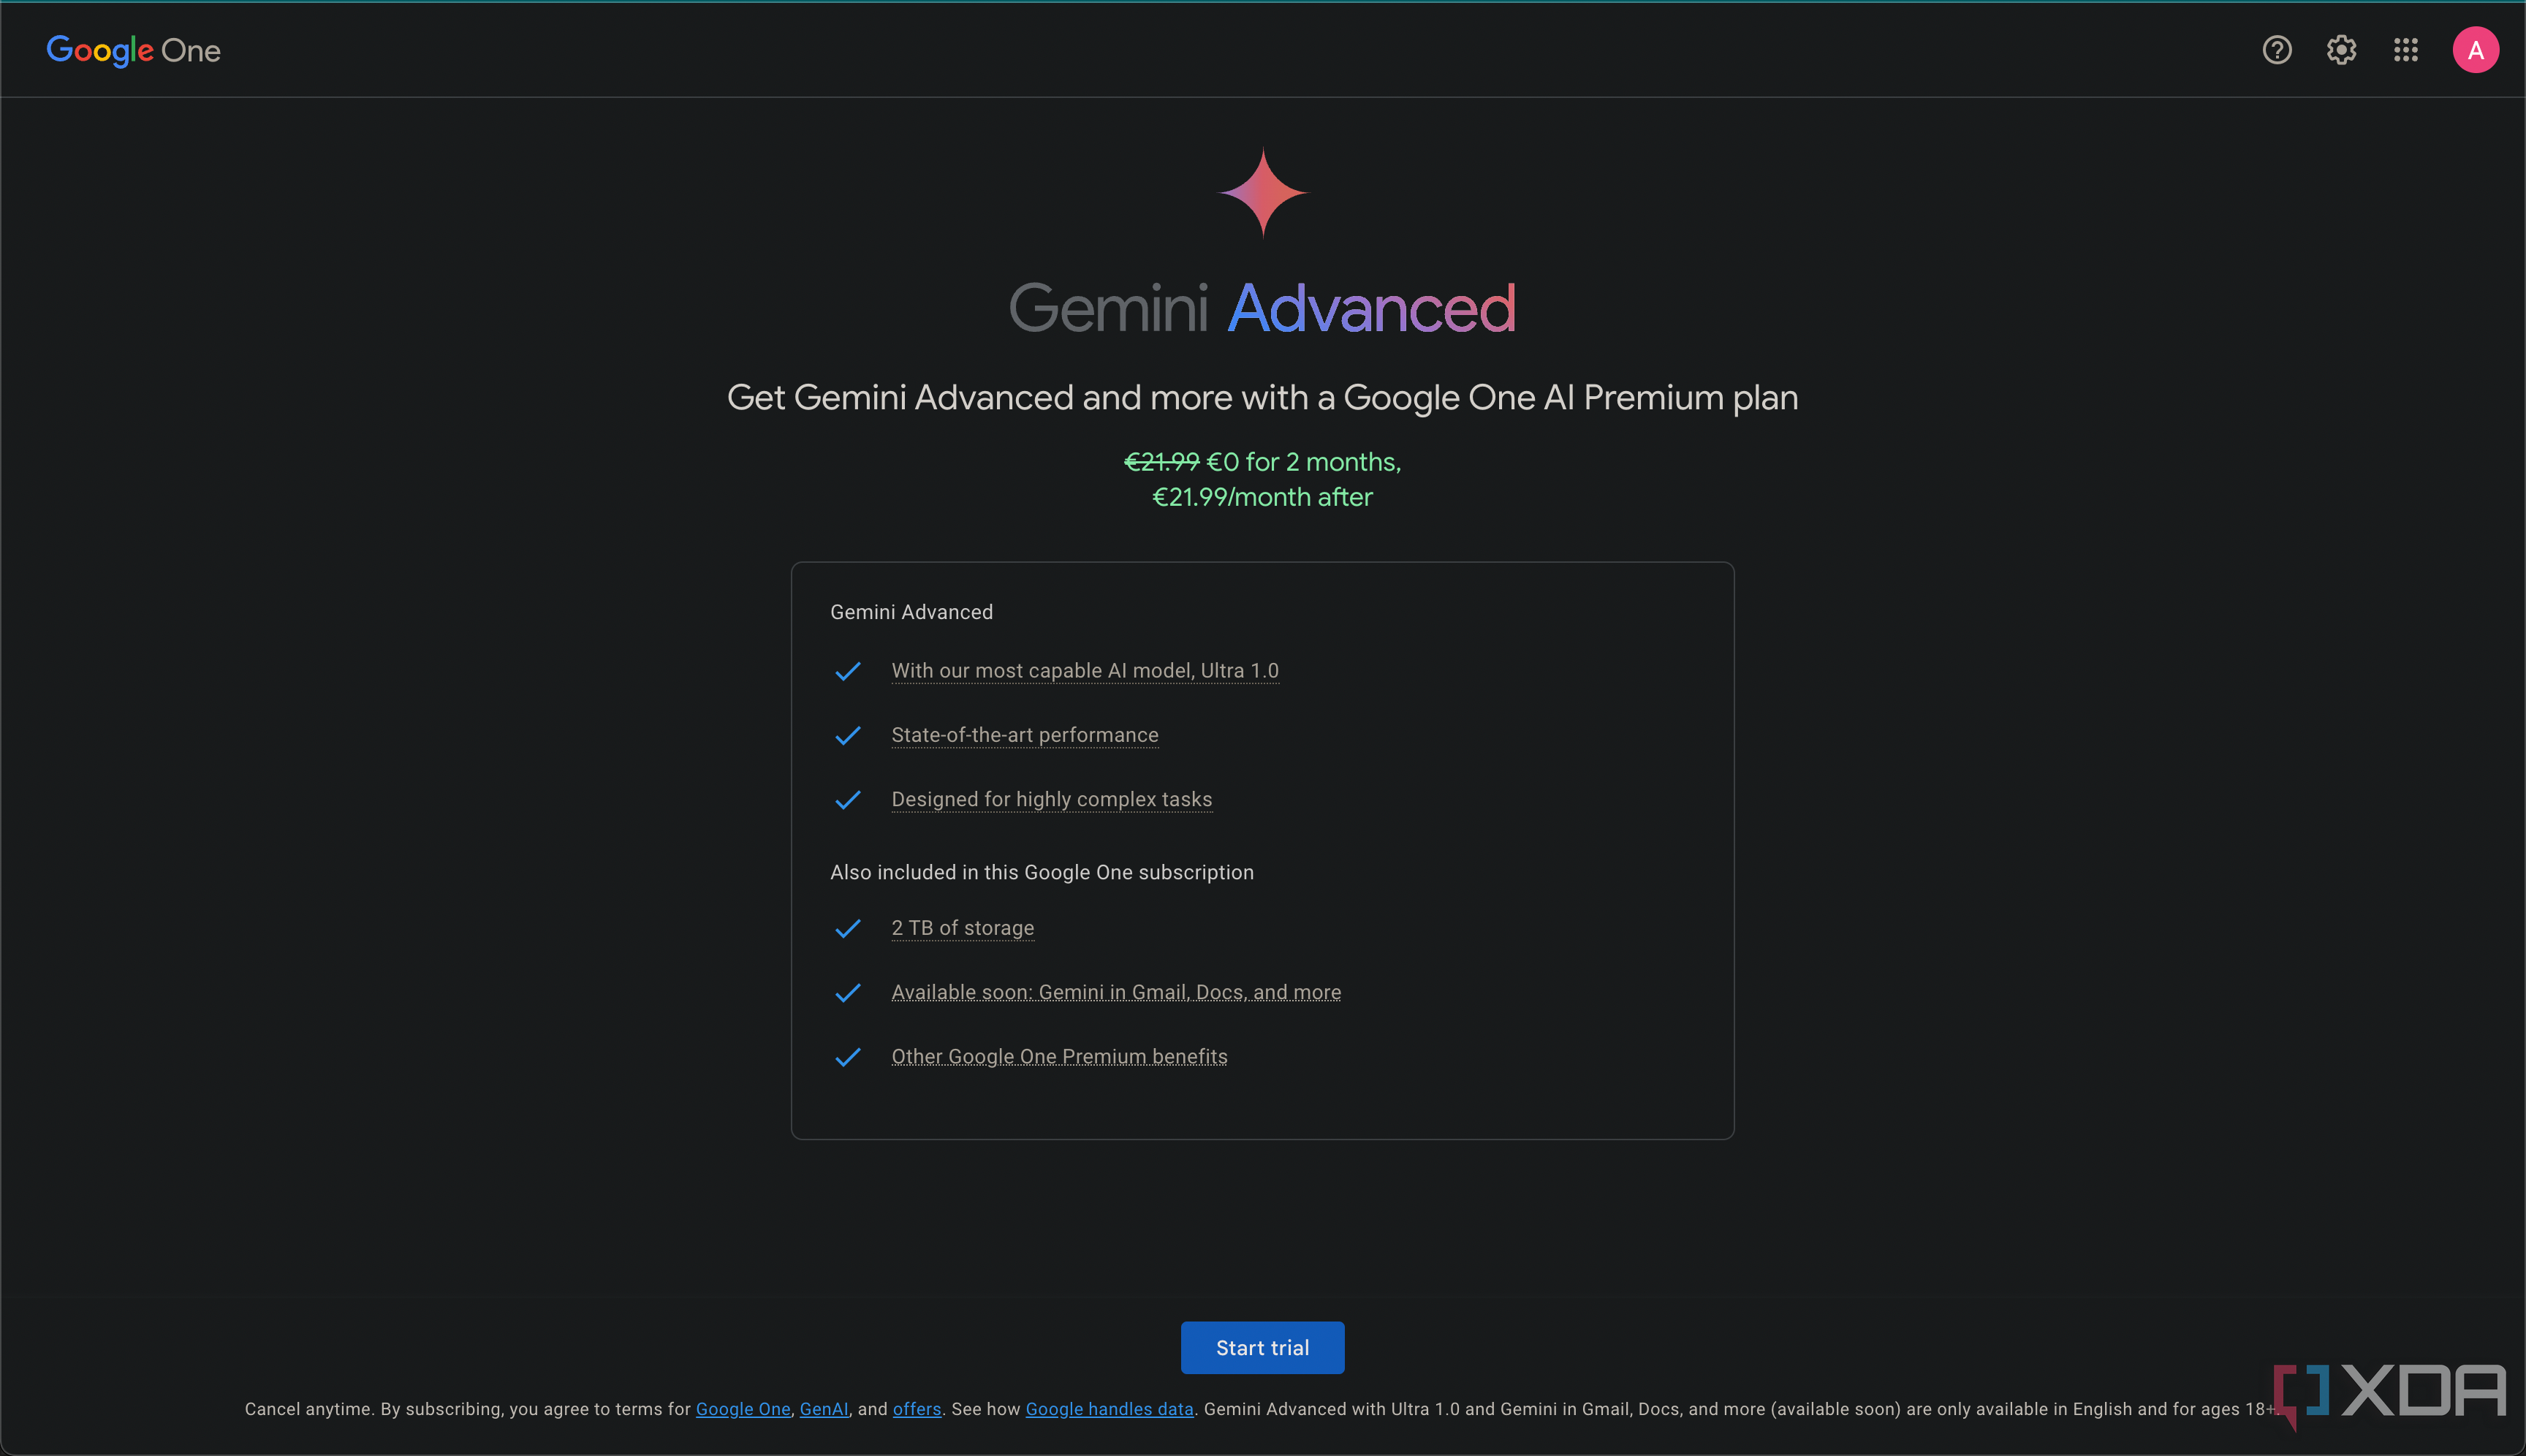Click the 2 TB storage checkmark icon
Image resolution: width=2526 pixels, height=1456 pixels.
[x=849, y=927]
